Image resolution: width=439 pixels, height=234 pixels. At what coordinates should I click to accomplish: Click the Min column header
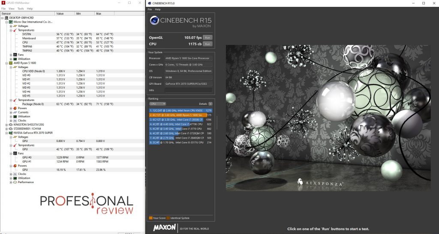[x=85, y=13]
